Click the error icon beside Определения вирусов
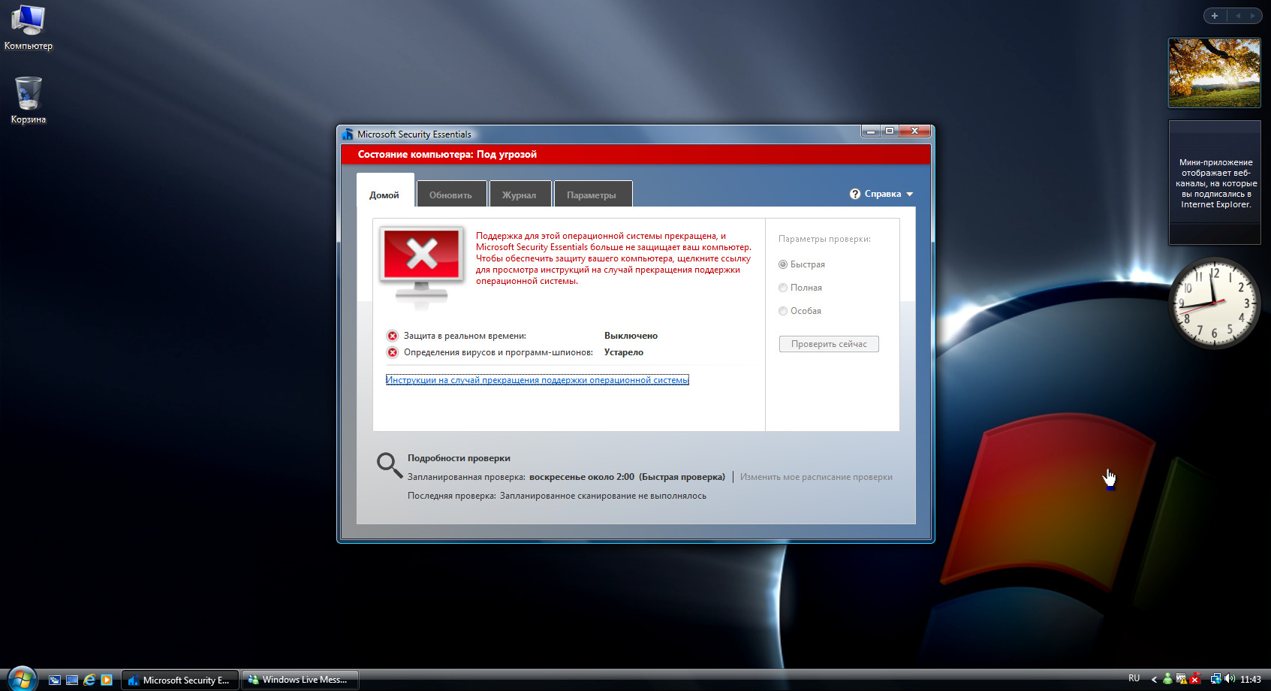Image resolution: width=1271 pixels, height=691 pixels. coord(392,352)
